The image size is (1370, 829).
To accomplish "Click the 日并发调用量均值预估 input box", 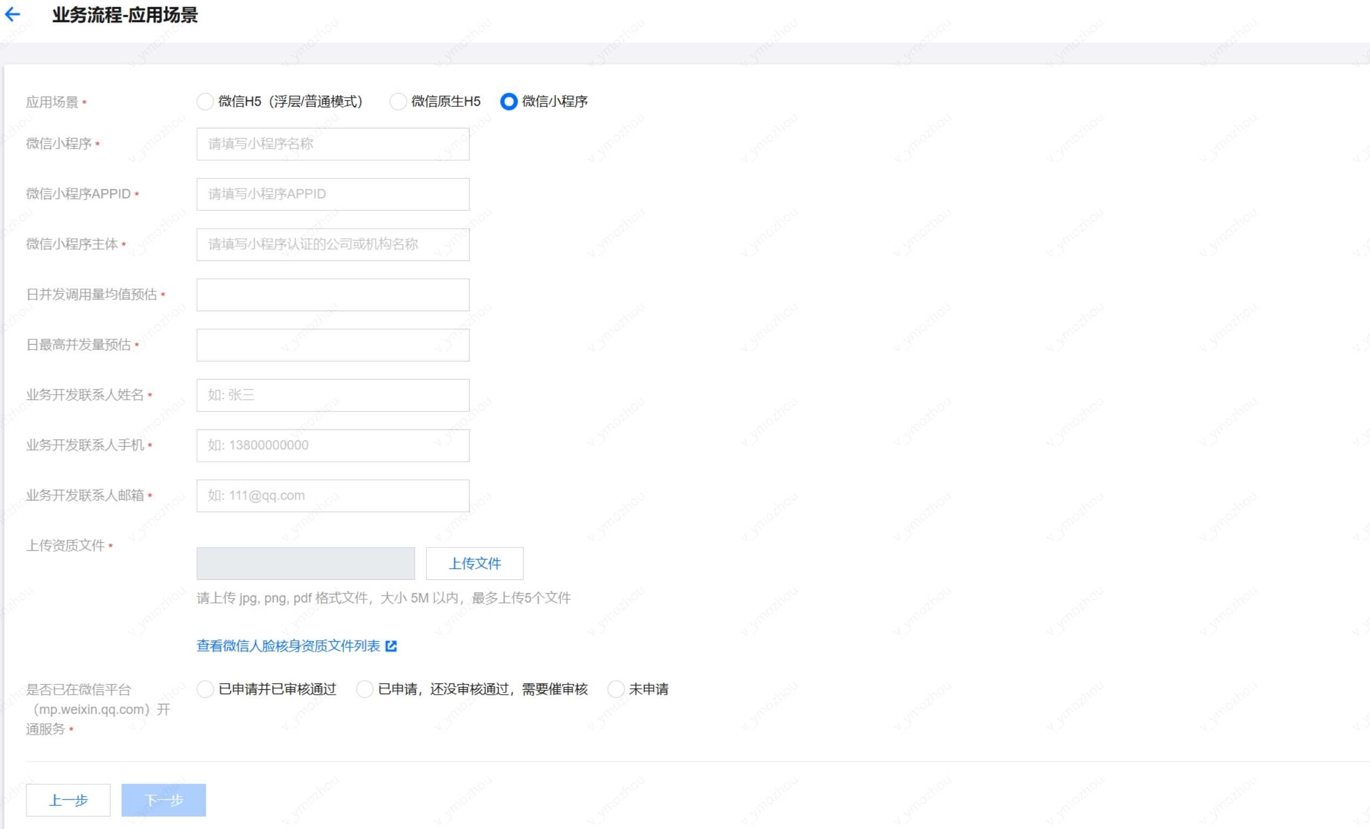I will coord(333,294).
